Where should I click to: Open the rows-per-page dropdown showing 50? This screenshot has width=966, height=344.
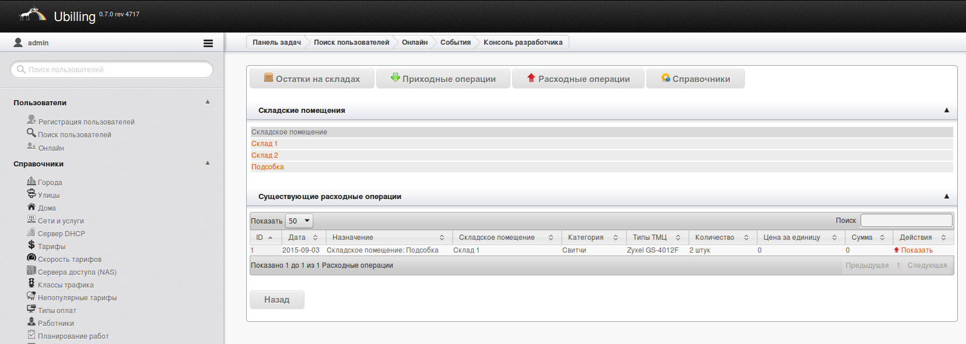coord(299,221)
